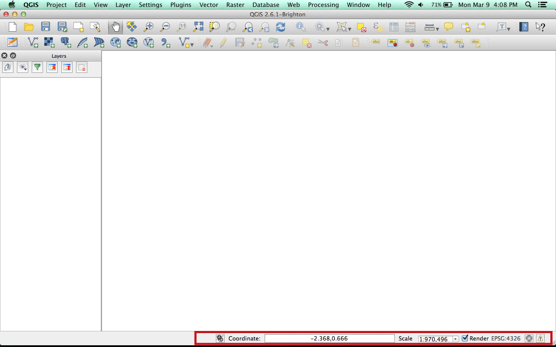556x347 pixels.
Task: Open the Scale combo box dropdown
Action: 455,339
